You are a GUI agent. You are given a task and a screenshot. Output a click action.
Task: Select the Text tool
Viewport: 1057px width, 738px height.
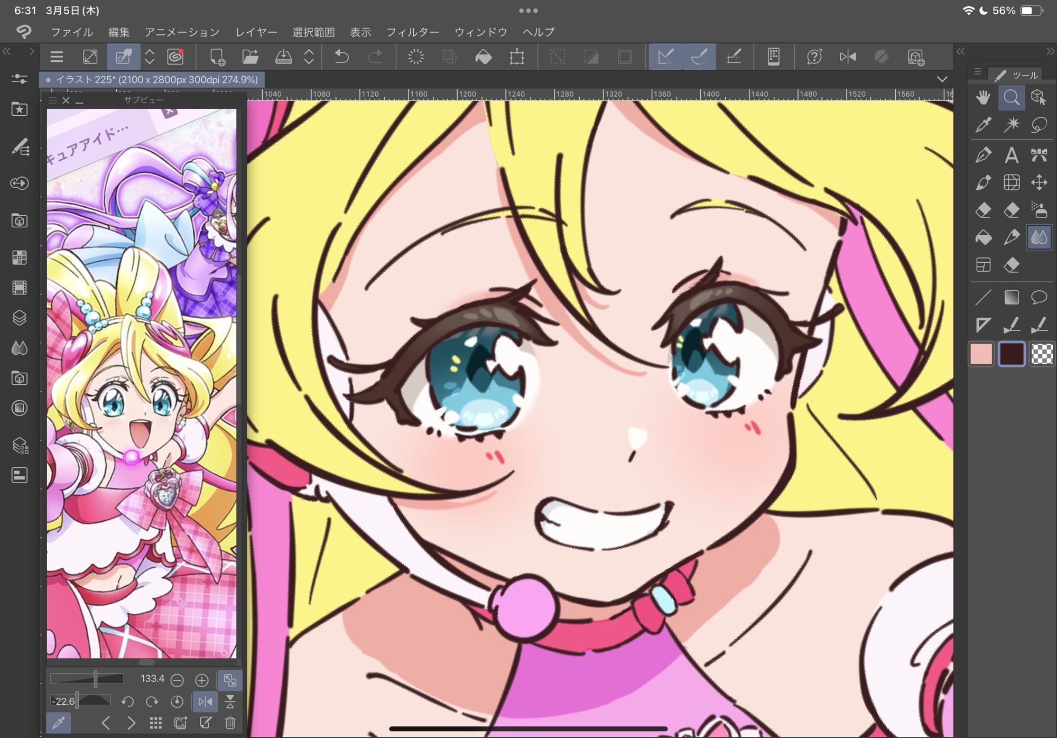tap(1012, 155)
